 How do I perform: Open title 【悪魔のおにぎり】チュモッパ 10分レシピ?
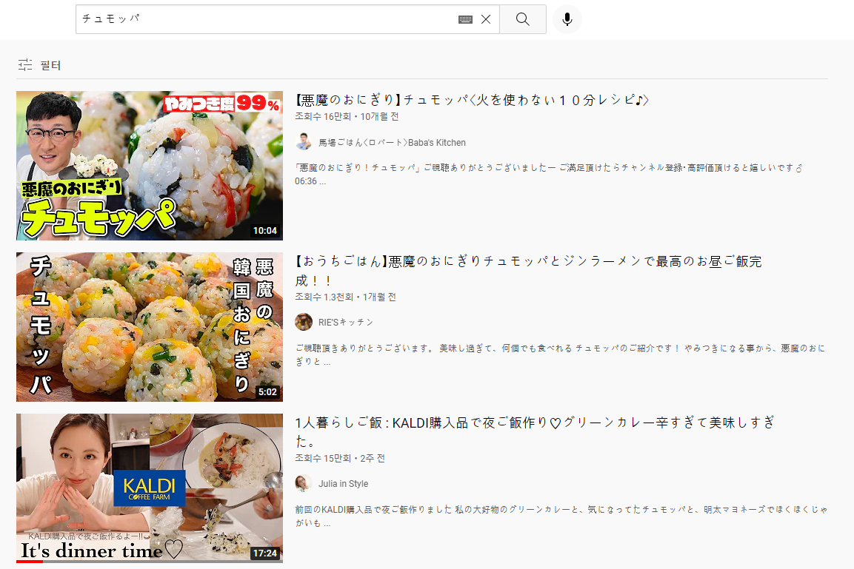point(472,100)
